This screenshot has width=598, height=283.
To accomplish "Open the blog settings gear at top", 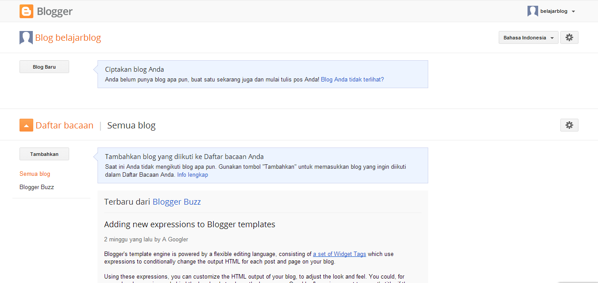I will 569,38.
